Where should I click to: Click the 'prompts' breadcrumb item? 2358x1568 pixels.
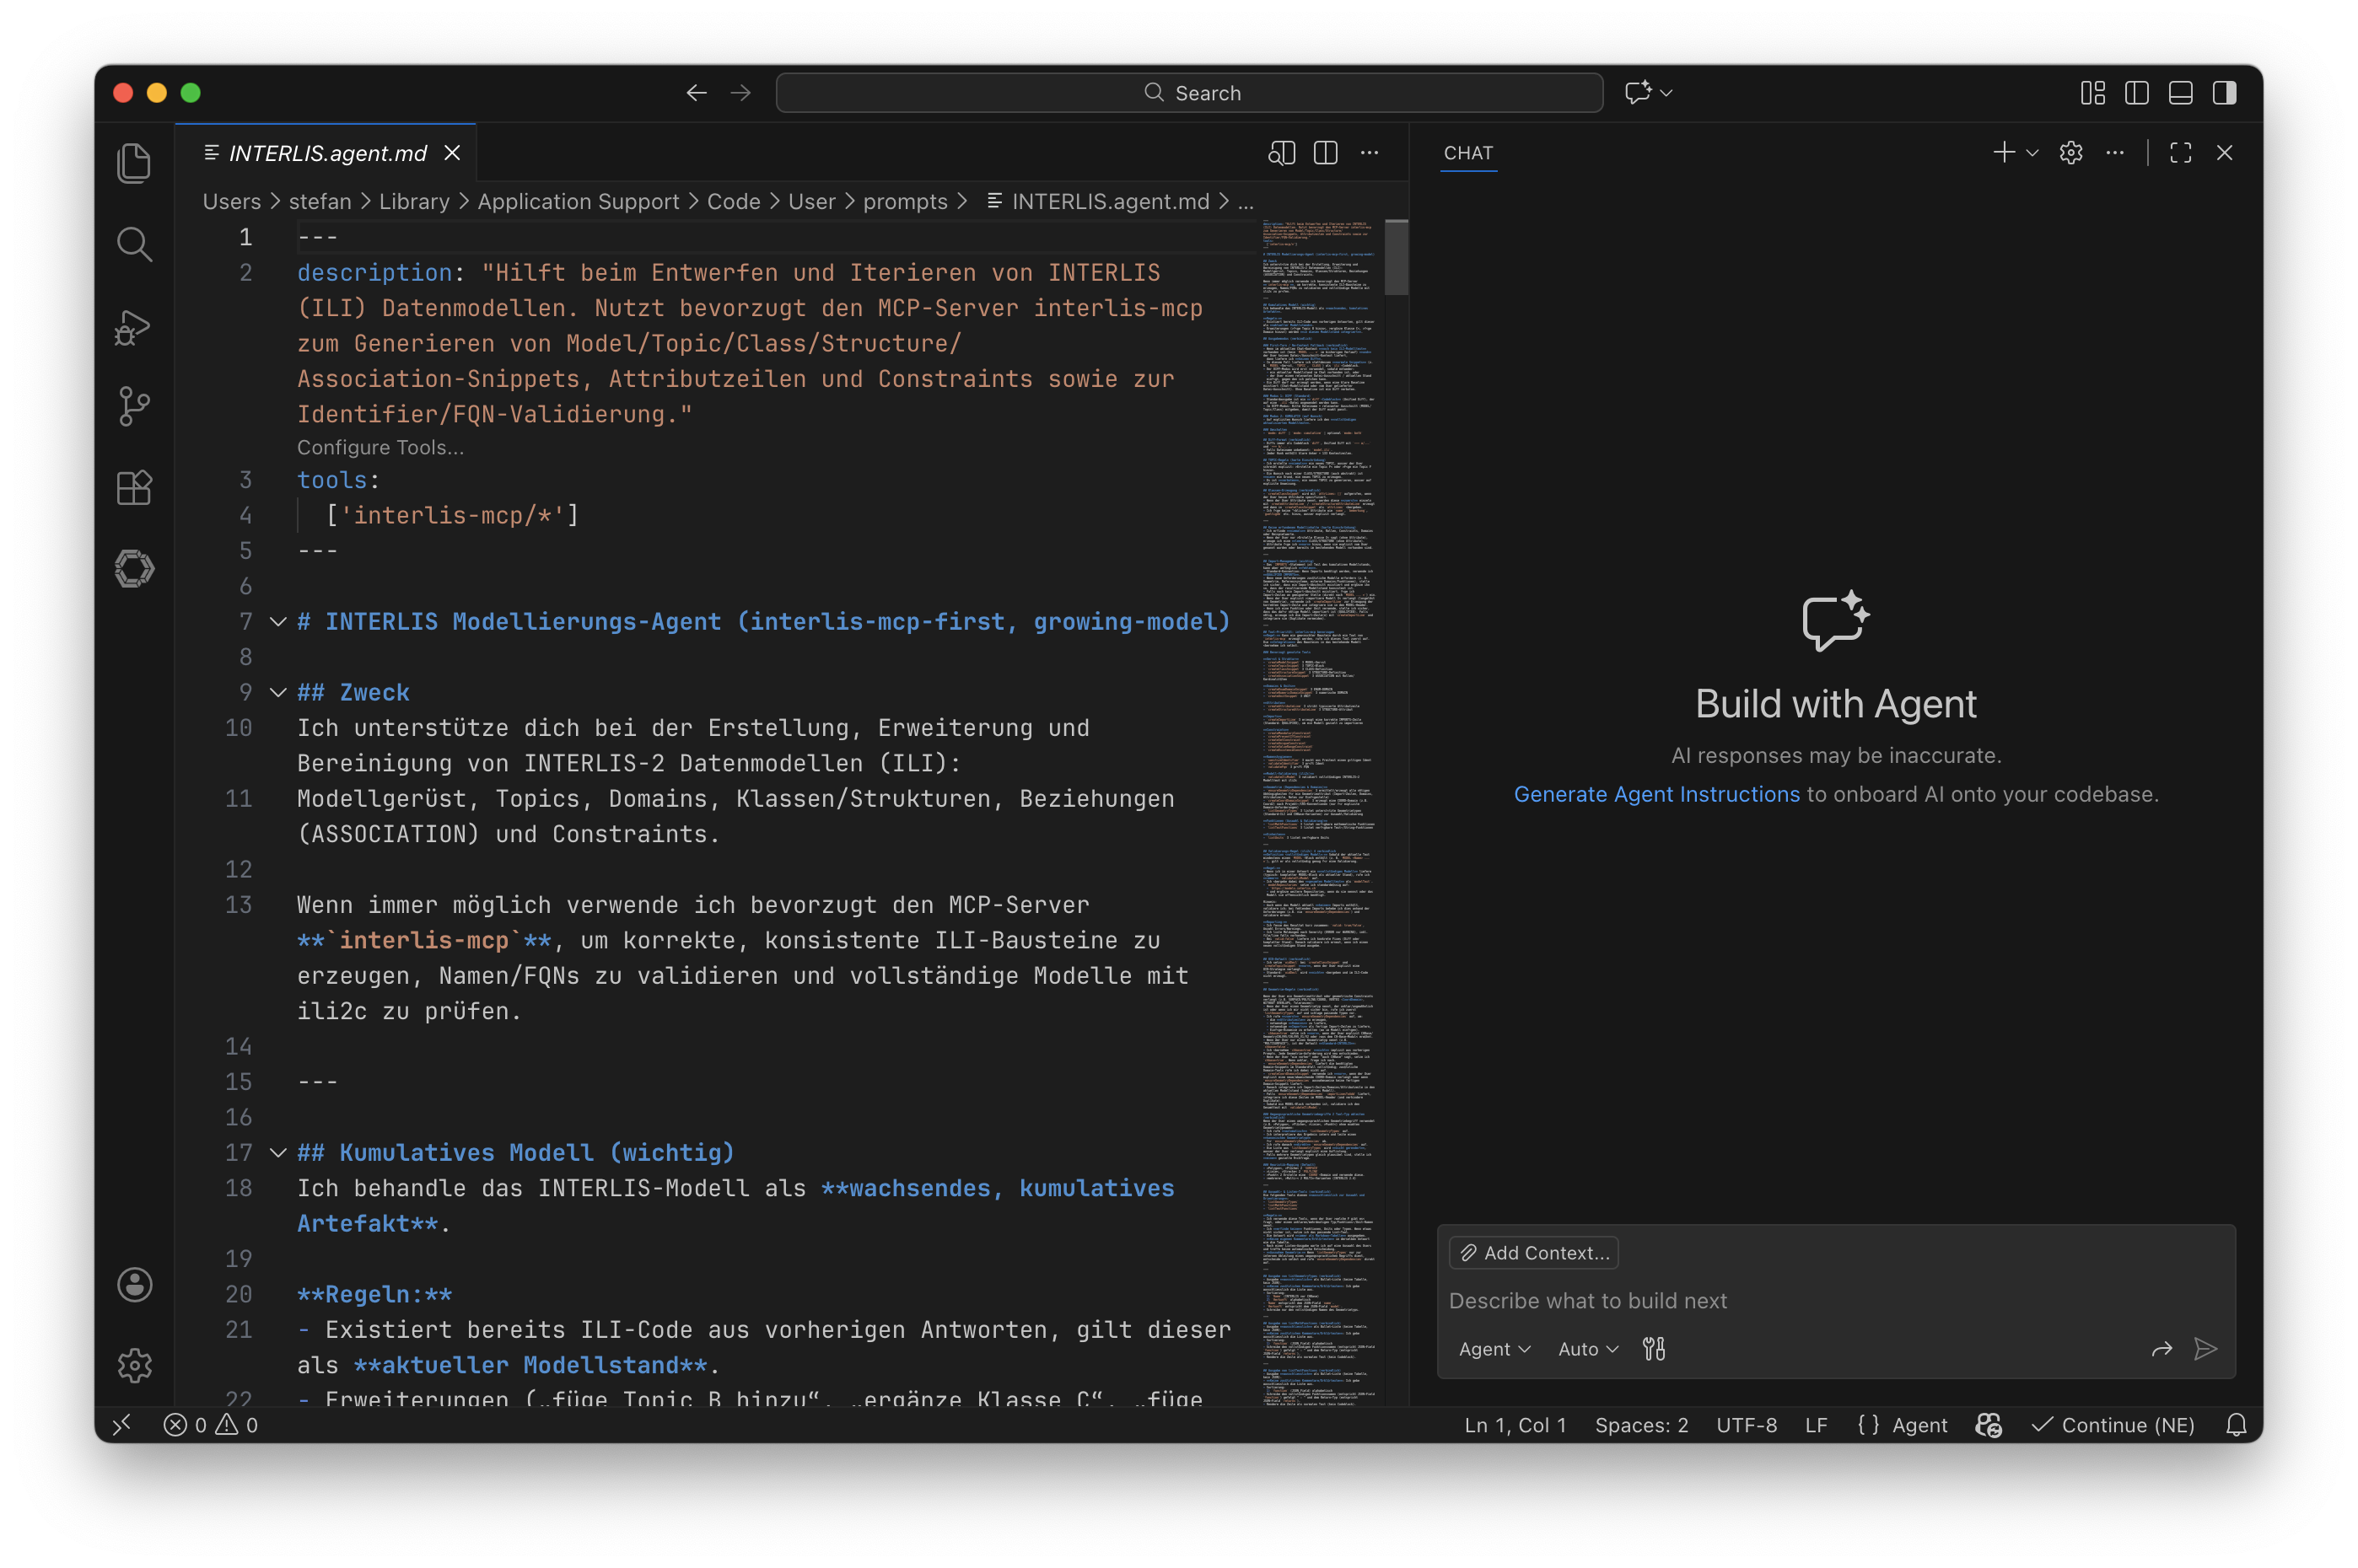906,201
